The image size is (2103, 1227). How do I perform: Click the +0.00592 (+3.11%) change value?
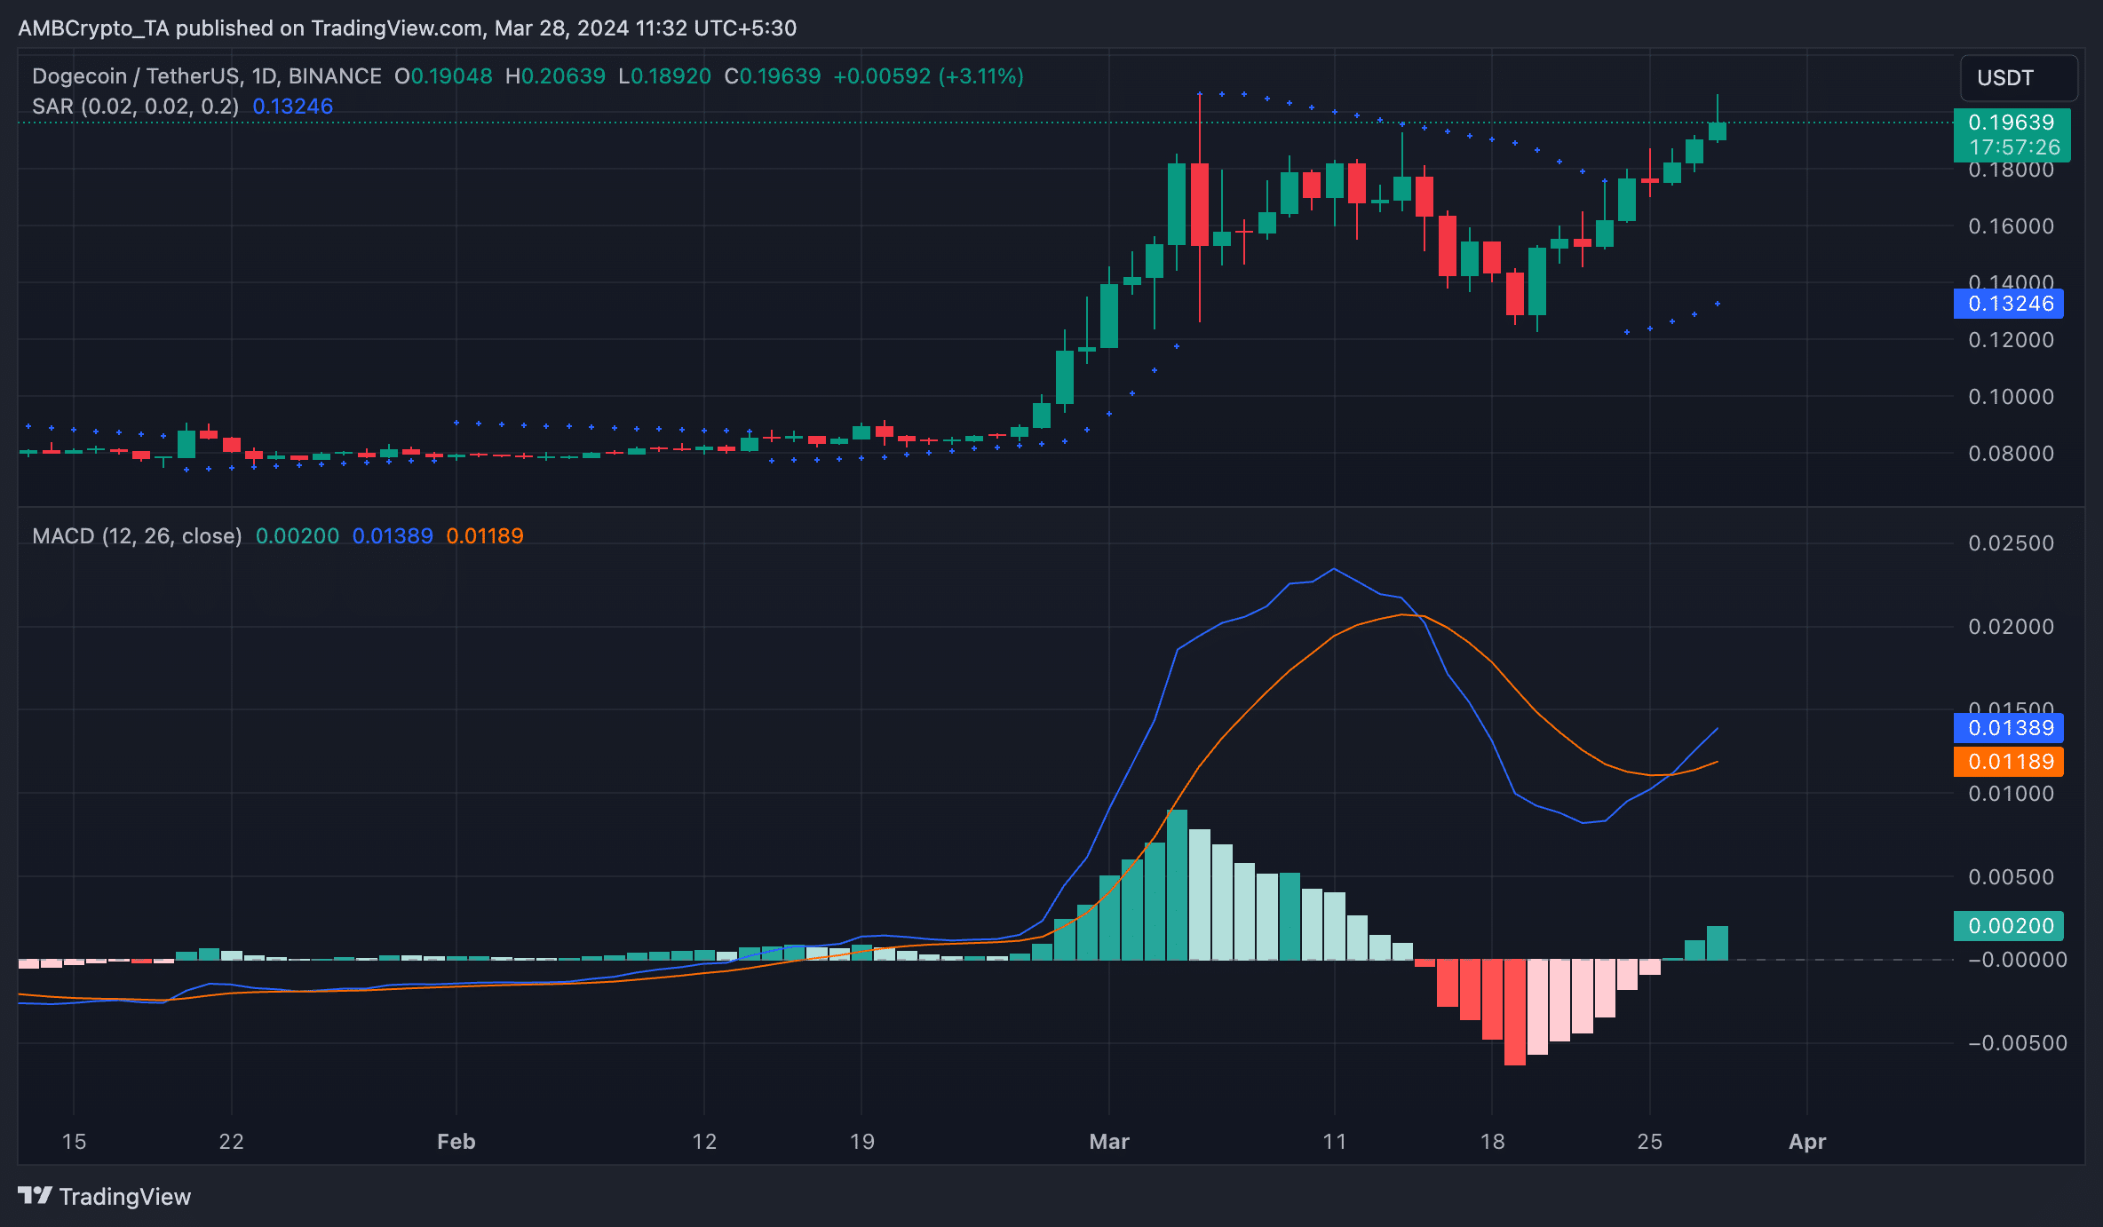928,76
